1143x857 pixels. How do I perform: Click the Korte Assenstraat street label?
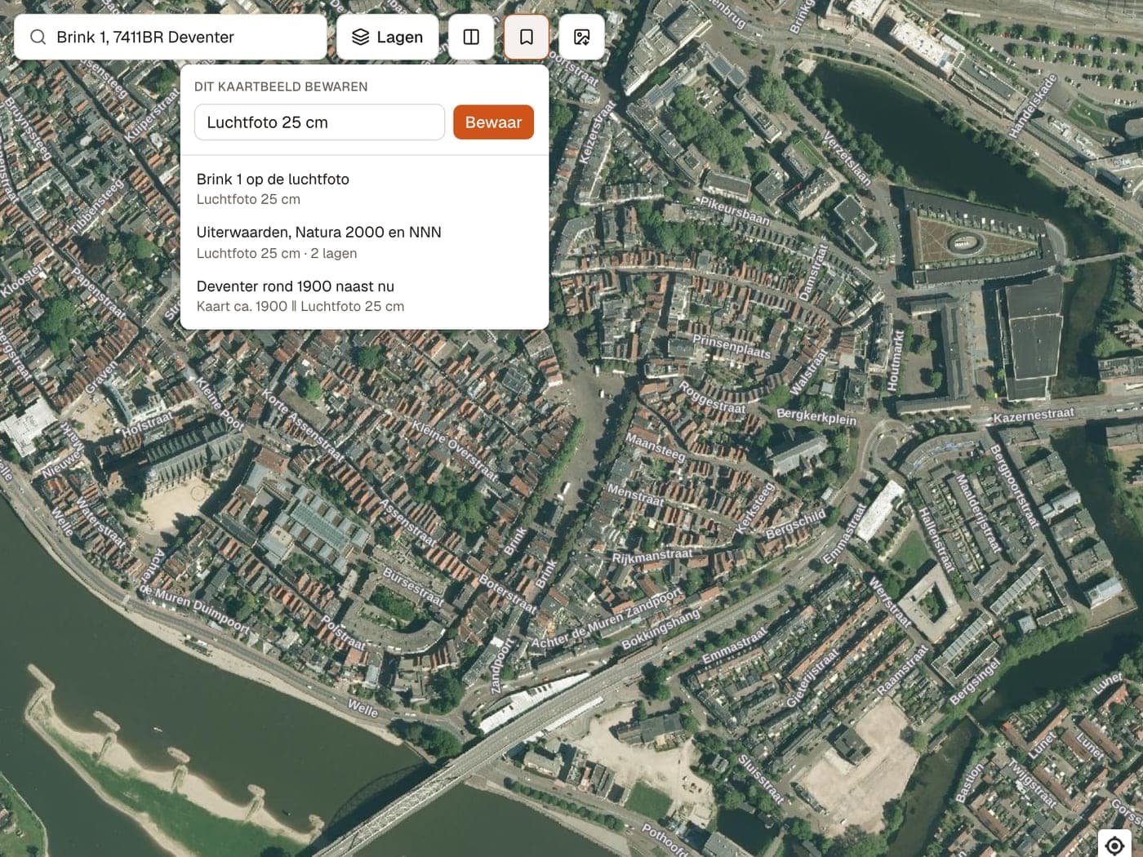304,425
